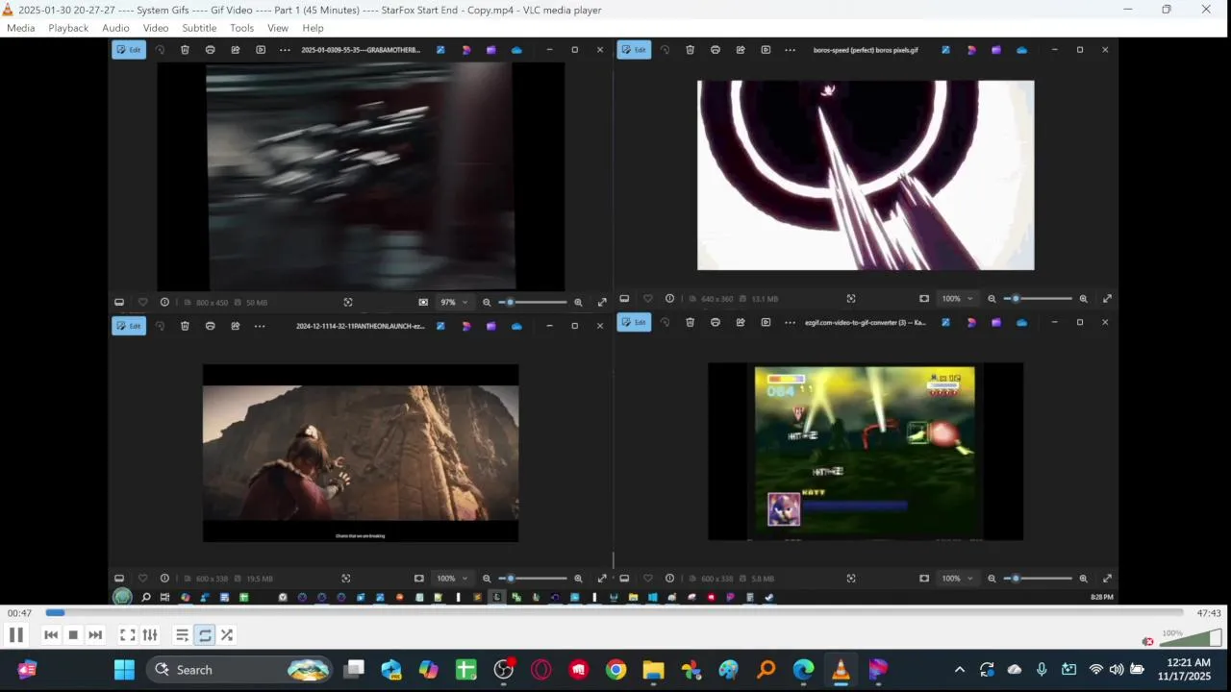Adjust the VLC volume slider
Image resolution: width=1231 pixels, height=692 pixels.
1191,637
